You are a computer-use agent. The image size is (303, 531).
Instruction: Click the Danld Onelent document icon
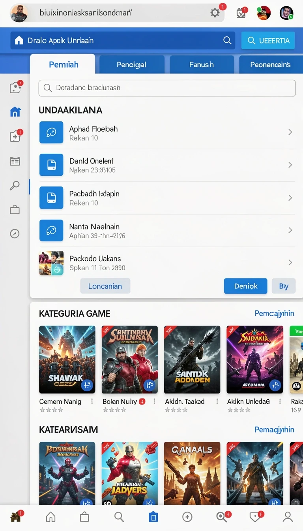51,165
